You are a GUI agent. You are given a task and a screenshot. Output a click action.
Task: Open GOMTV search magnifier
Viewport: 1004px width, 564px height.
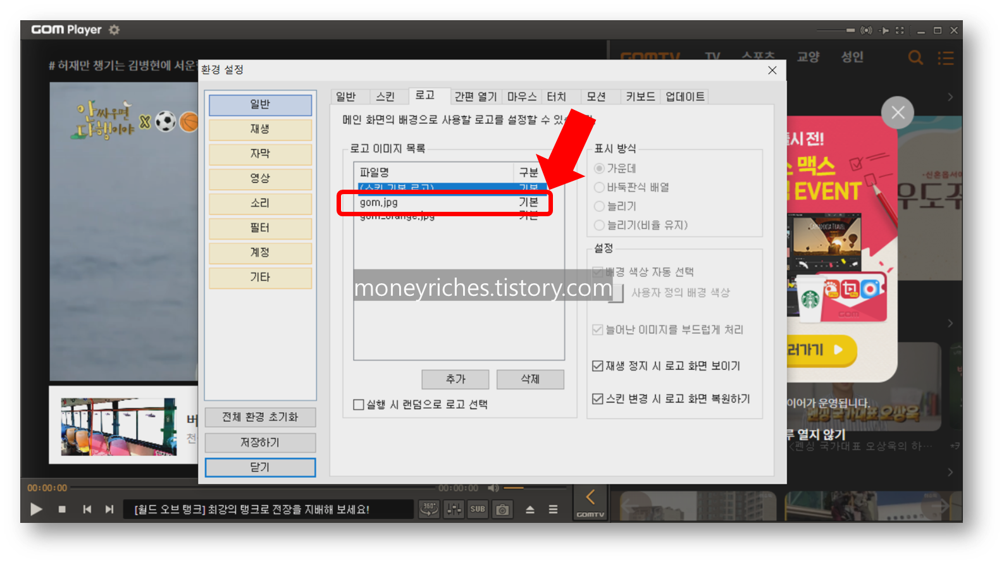(x=915, y=58)
